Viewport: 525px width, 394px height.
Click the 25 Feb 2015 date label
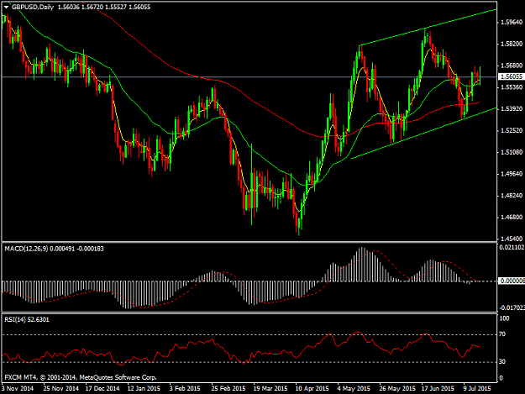tap(228, 389)
